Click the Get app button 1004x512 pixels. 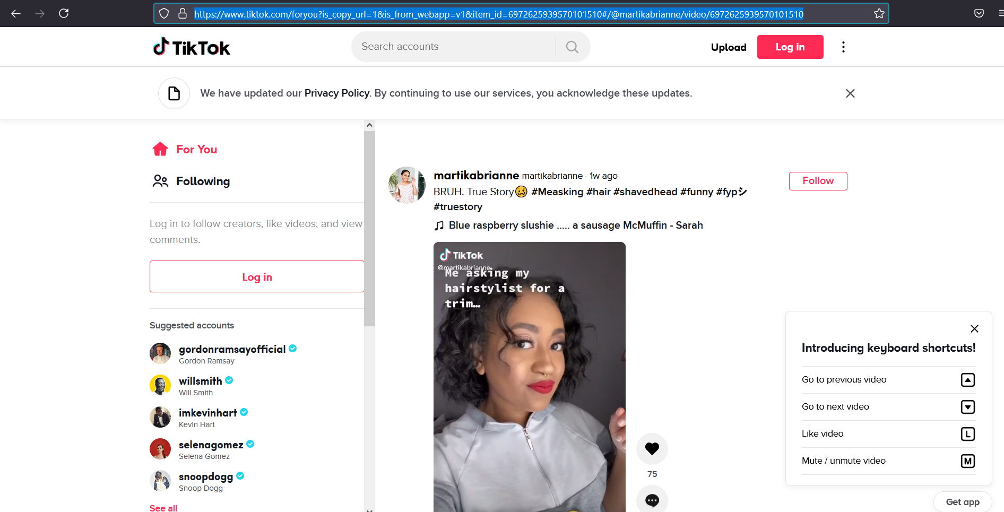click(x=963, y=502)
